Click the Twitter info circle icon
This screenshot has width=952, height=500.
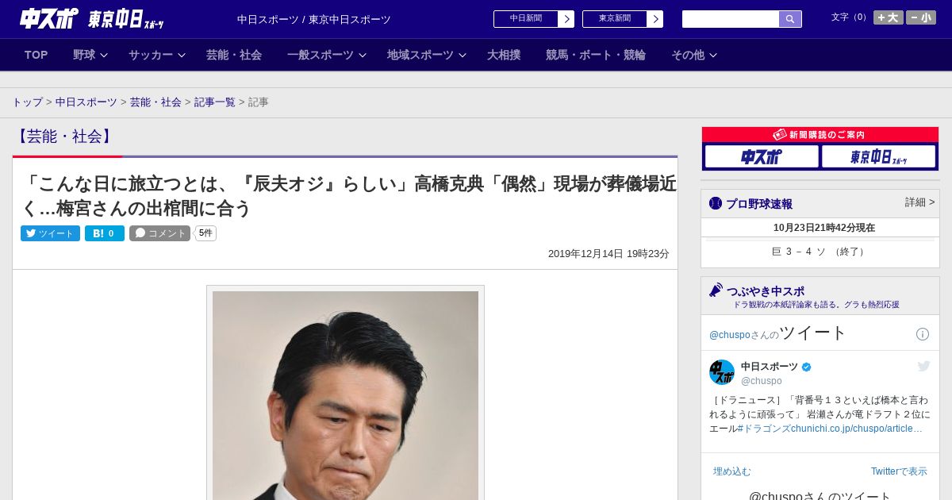pyautogui.click(x=923, y=334)
